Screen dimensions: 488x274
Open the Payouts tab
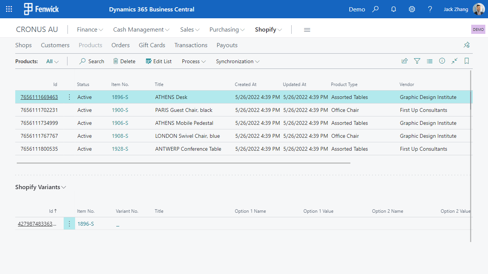pyautogui.click(x=227, y=45)
